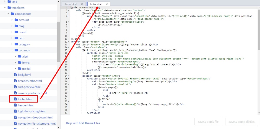Collapse the templates folder arrow
This screenshot has width=260, height=129.
(5, 8)
